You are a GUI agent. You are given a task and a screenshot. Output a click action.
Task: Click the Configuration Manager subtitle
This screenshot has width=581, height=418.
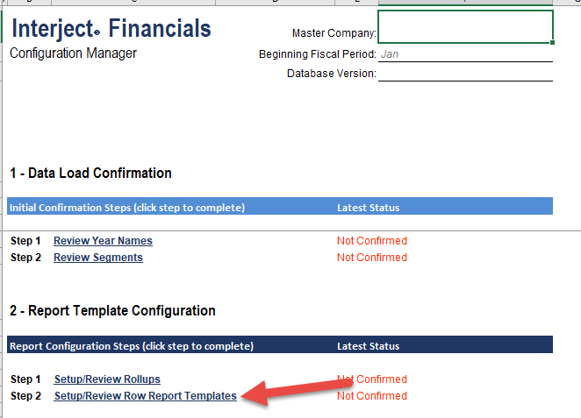(x=74, y=53)
